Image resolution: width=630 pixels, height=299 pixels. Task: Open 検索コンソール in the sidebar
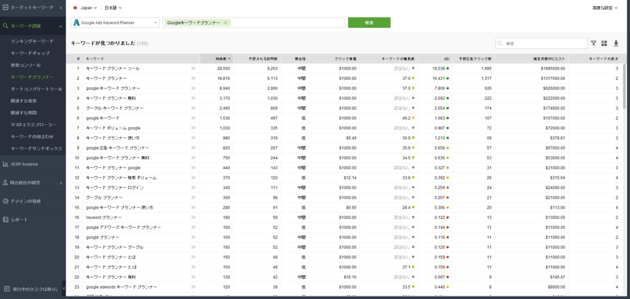click(26, 65)
